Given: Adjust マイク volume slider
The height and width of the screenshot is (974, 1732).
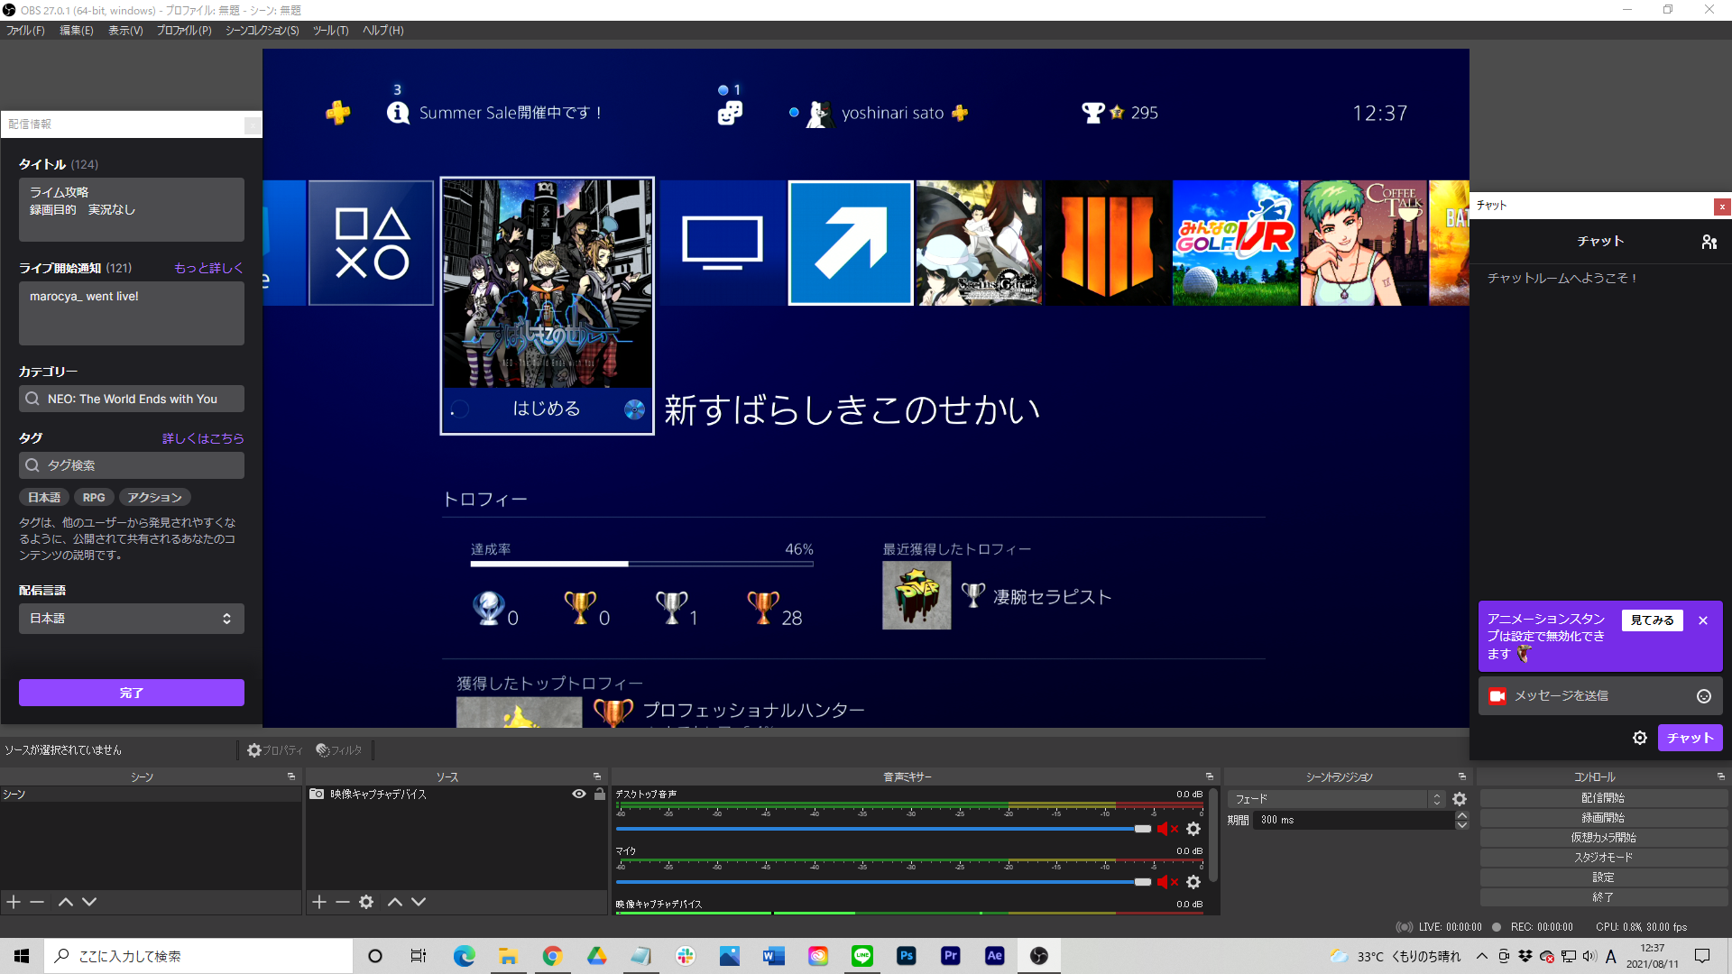Looking at the screenshot, I should (x=883, y=882).
